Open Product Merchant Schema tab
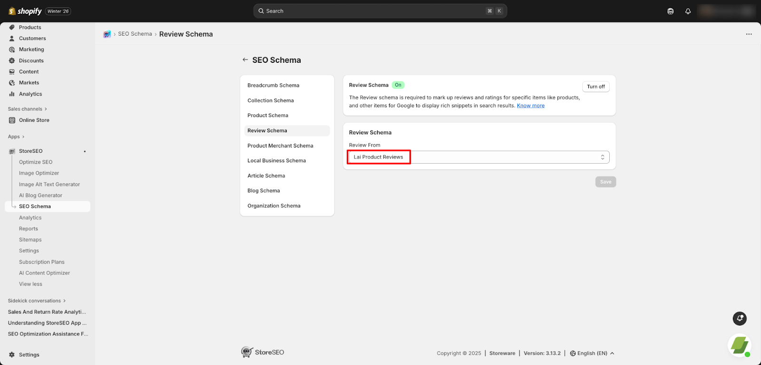761x365 pixels. point(287,146)
